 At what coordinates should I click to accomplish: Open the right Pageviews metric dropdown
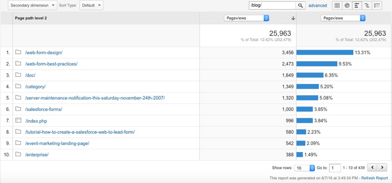coord(343,18)
